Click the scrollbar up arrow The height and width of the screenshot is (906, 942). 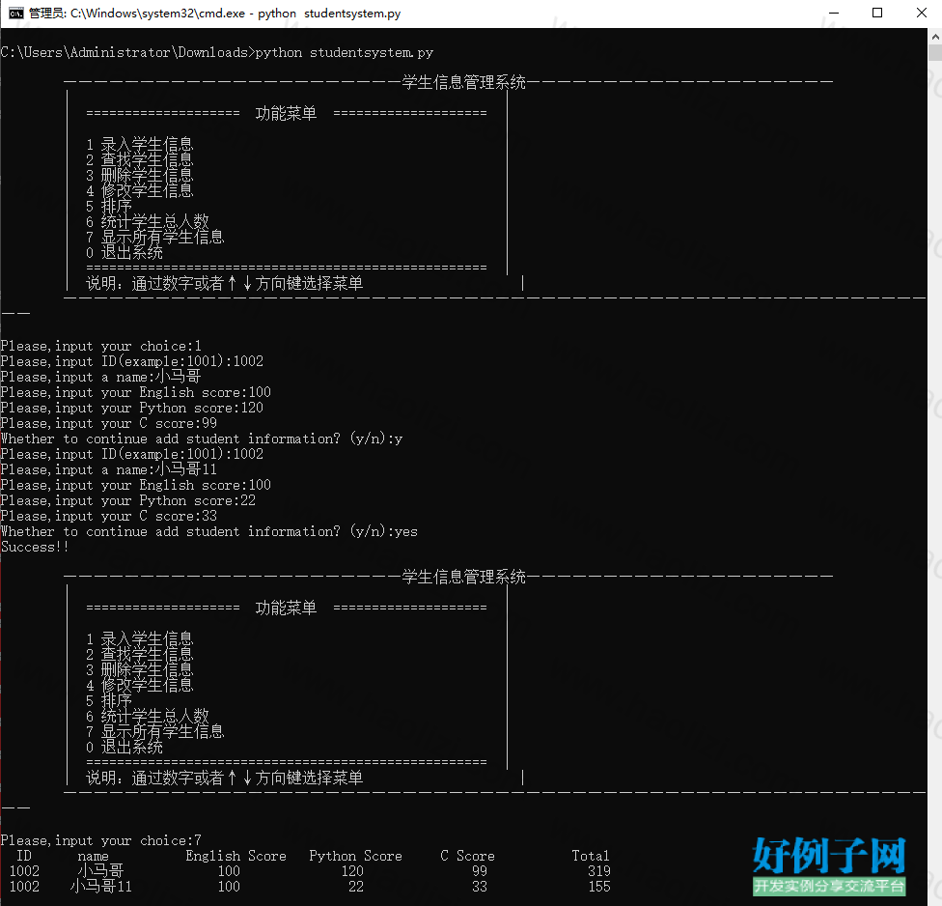935,37
